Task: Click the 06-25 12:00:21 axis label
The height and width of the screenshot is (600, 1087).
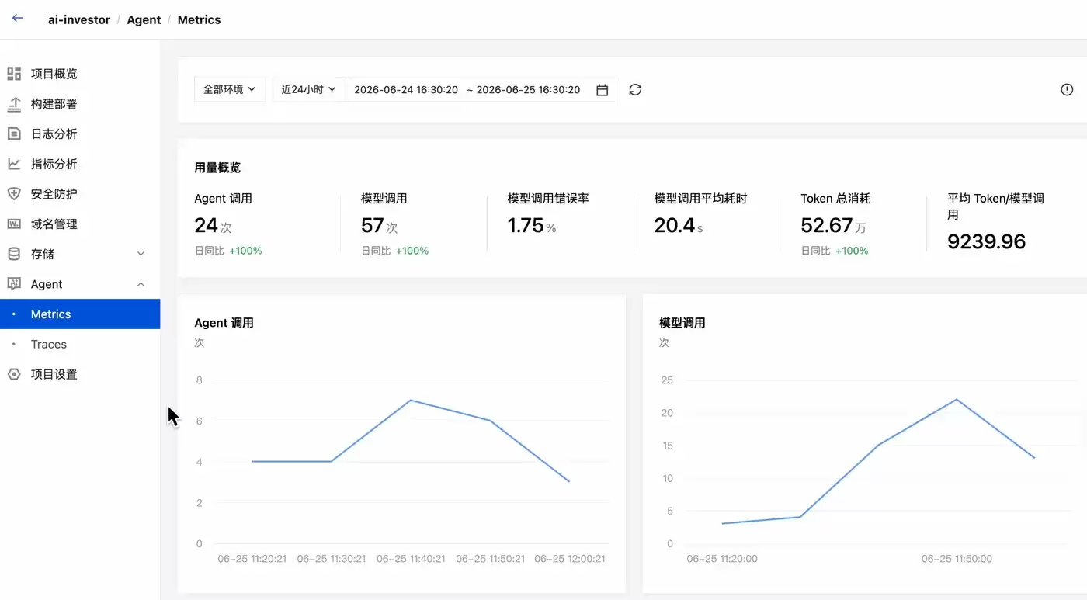Action: [570, 559]
